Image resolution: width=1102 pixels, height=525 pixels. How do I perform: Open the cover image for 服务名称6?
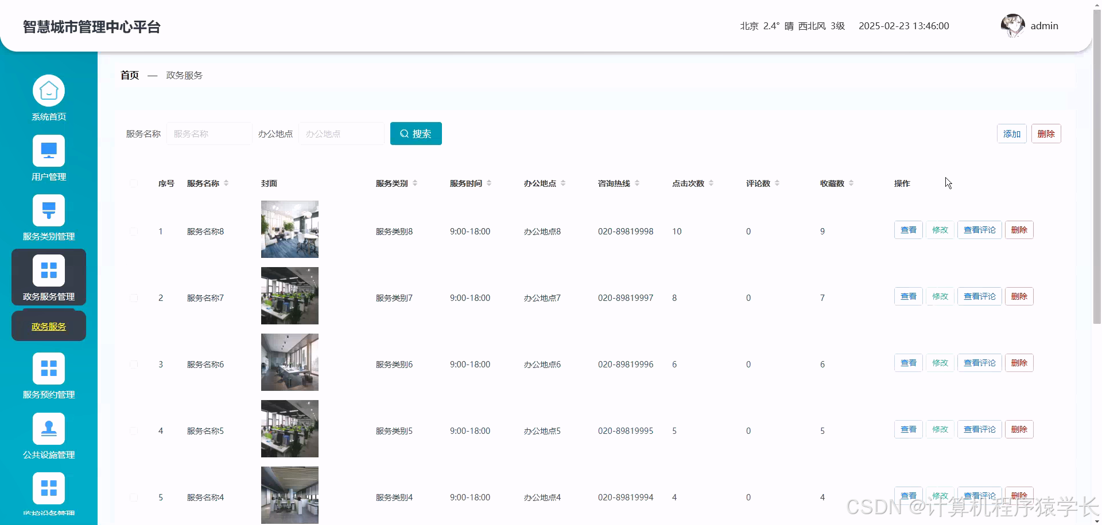click(x=290, y=362)
